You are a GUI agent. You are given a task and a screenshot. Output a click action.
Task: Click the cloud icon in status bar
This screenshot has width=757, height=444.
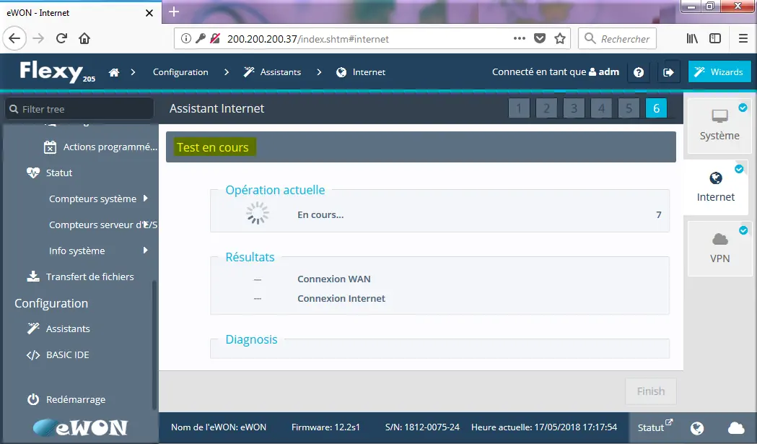coord(736,428)
